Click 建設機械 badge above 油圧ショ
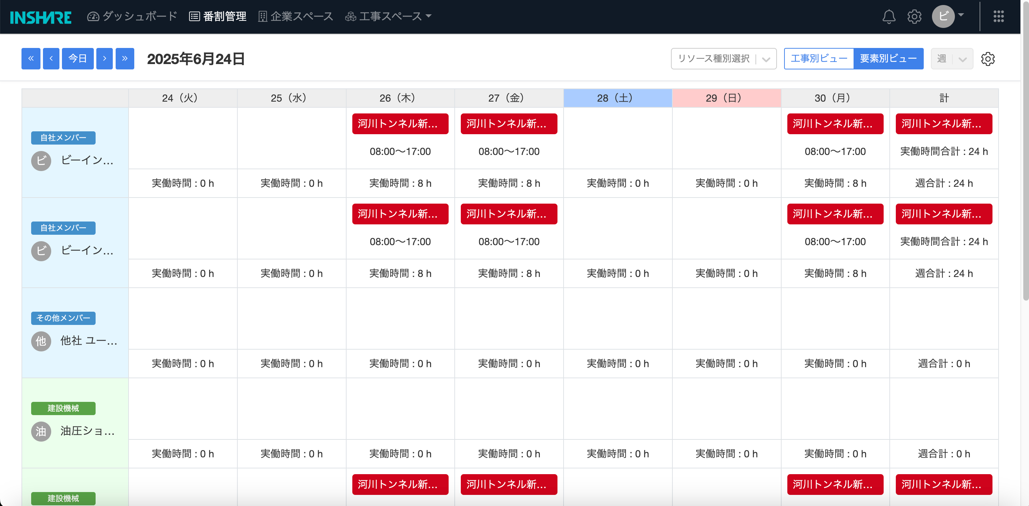This screenshot has width=1029, height=506. (x=63, y=409)
